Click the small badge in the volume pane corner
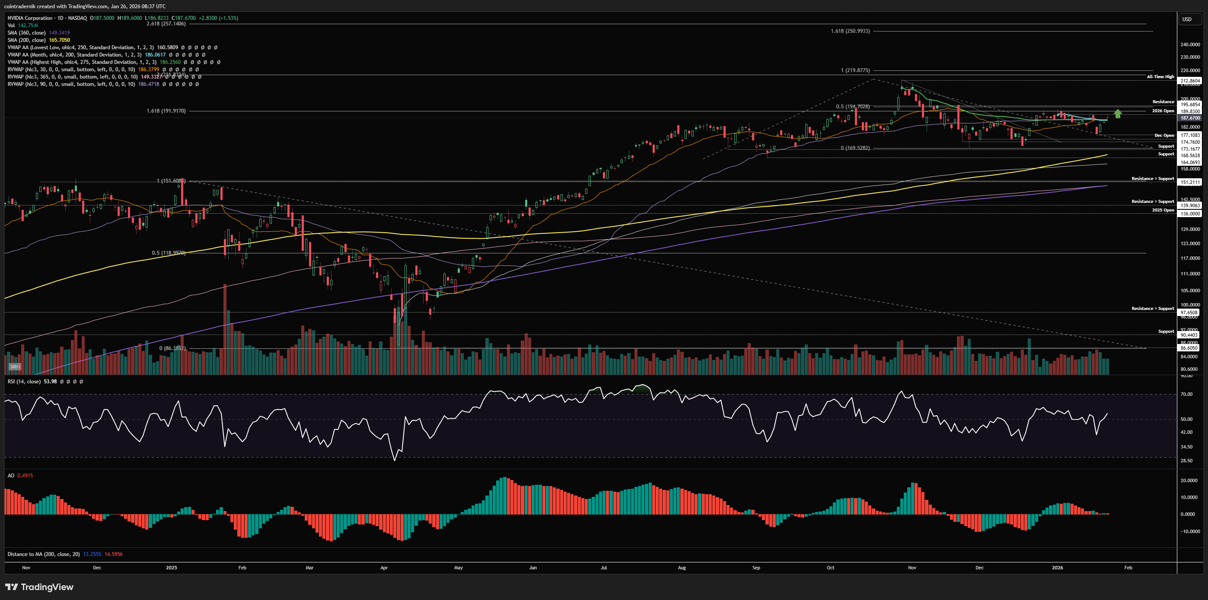Viewport: 1208px width, 600px height. coord(15,366)
